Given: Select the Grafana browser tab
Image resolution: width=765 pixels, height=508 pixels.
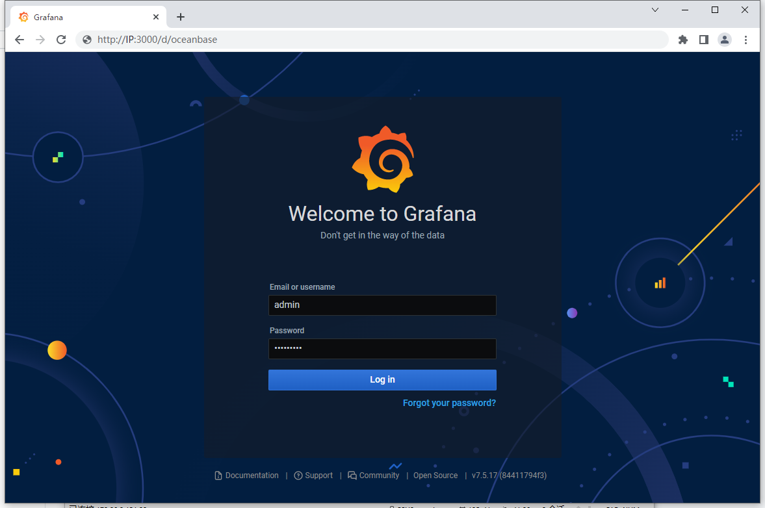Looking at the screenshot, I should click(x=88, y=17).
